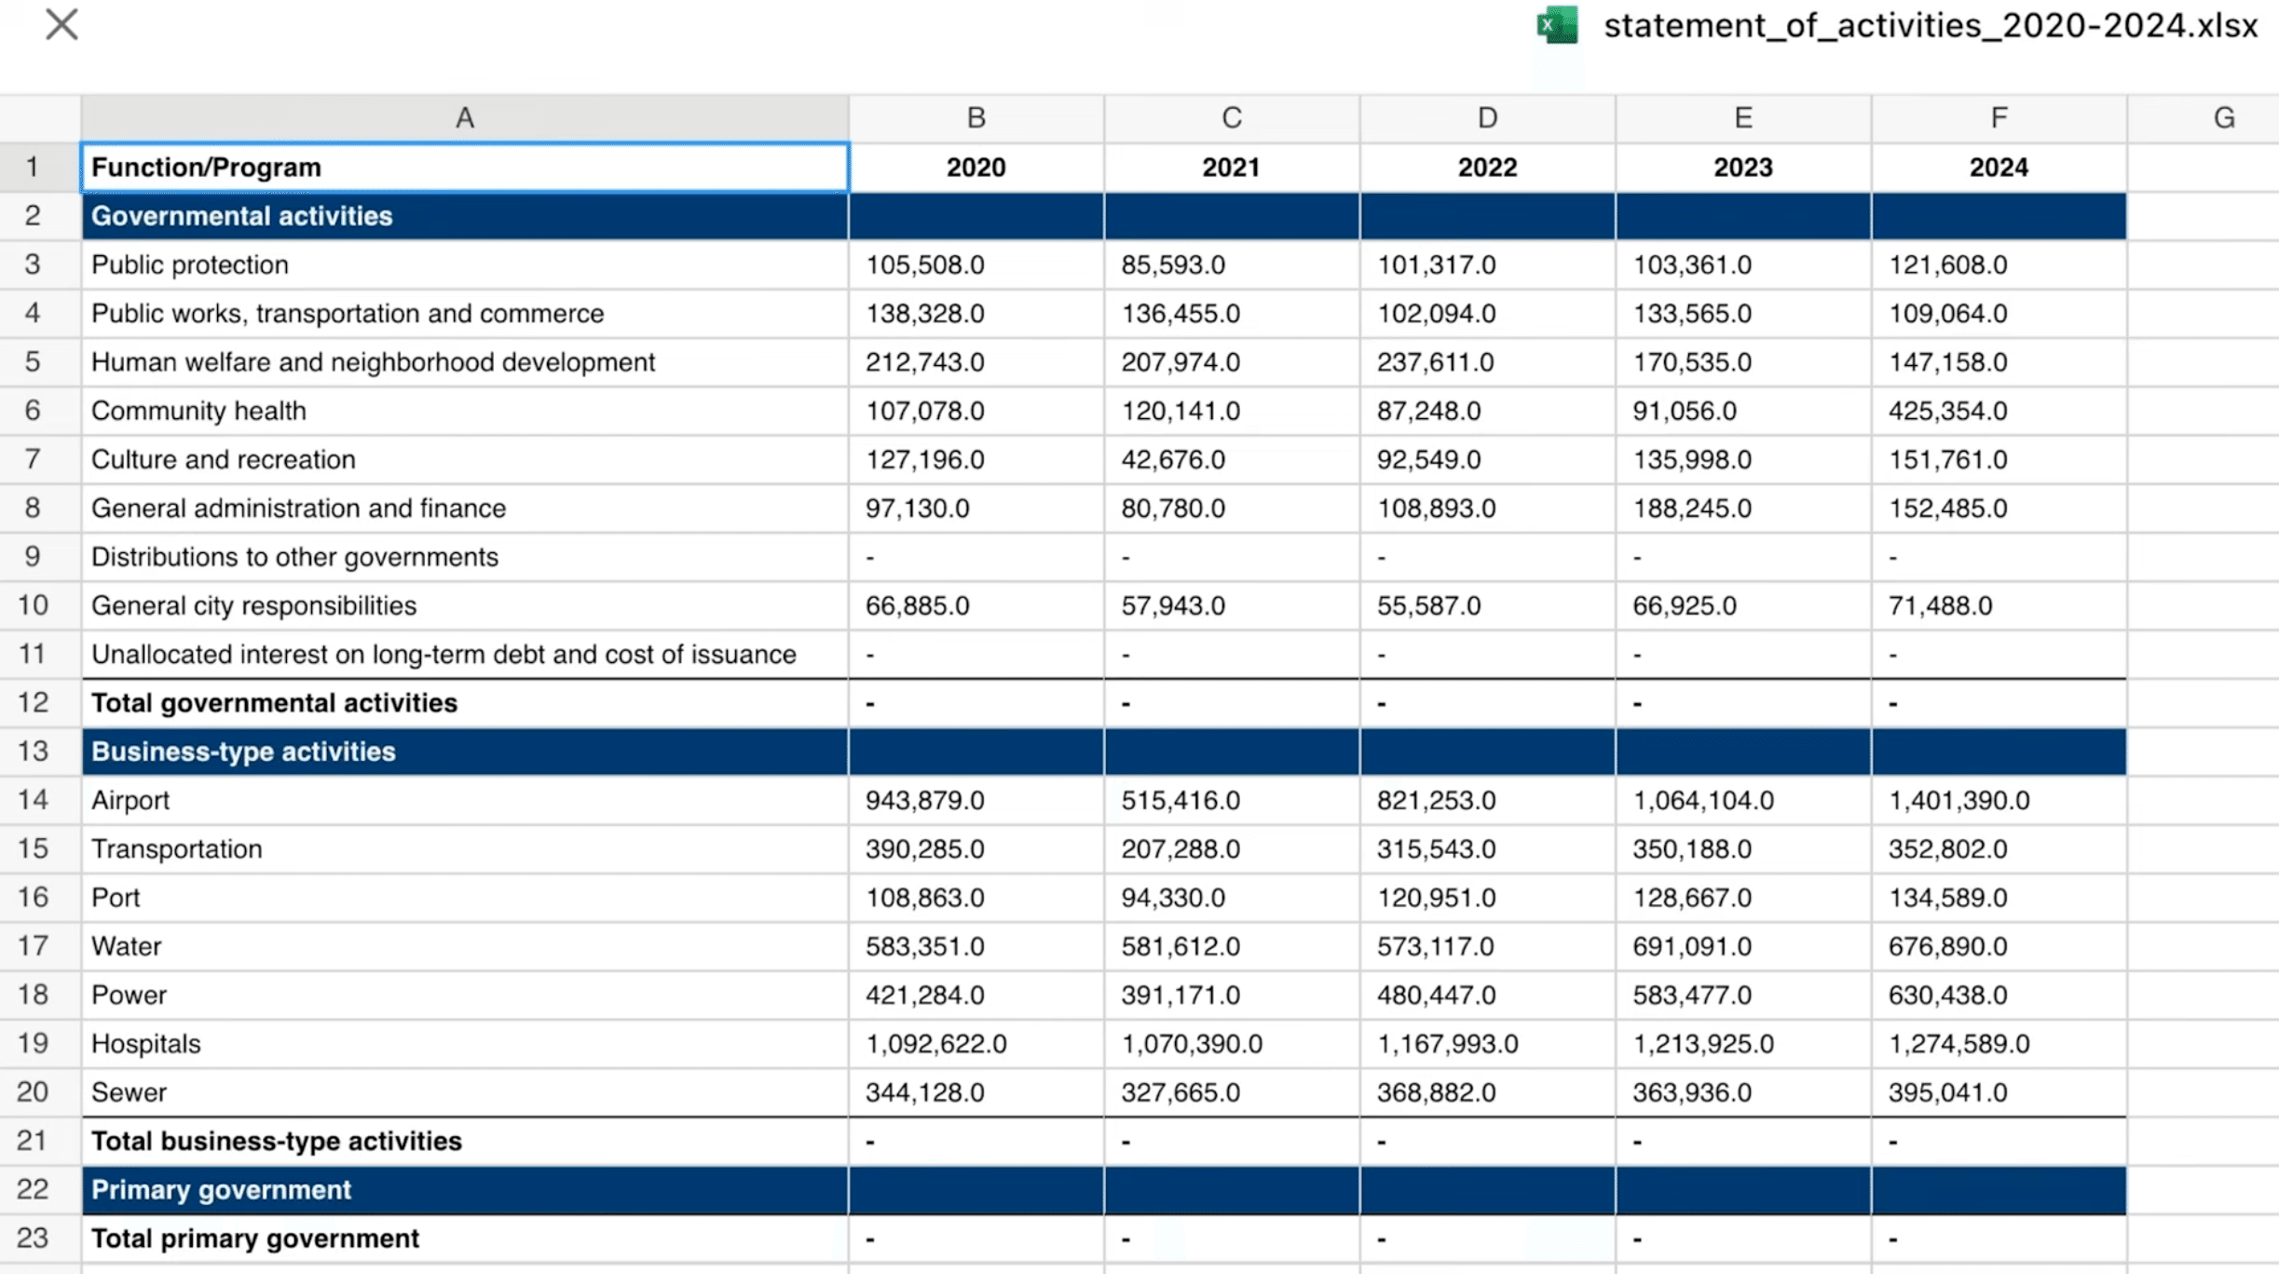Select the 2022 year header cell
The height and width of the screenshot is (1274, 2279).
coord(1486,168)
